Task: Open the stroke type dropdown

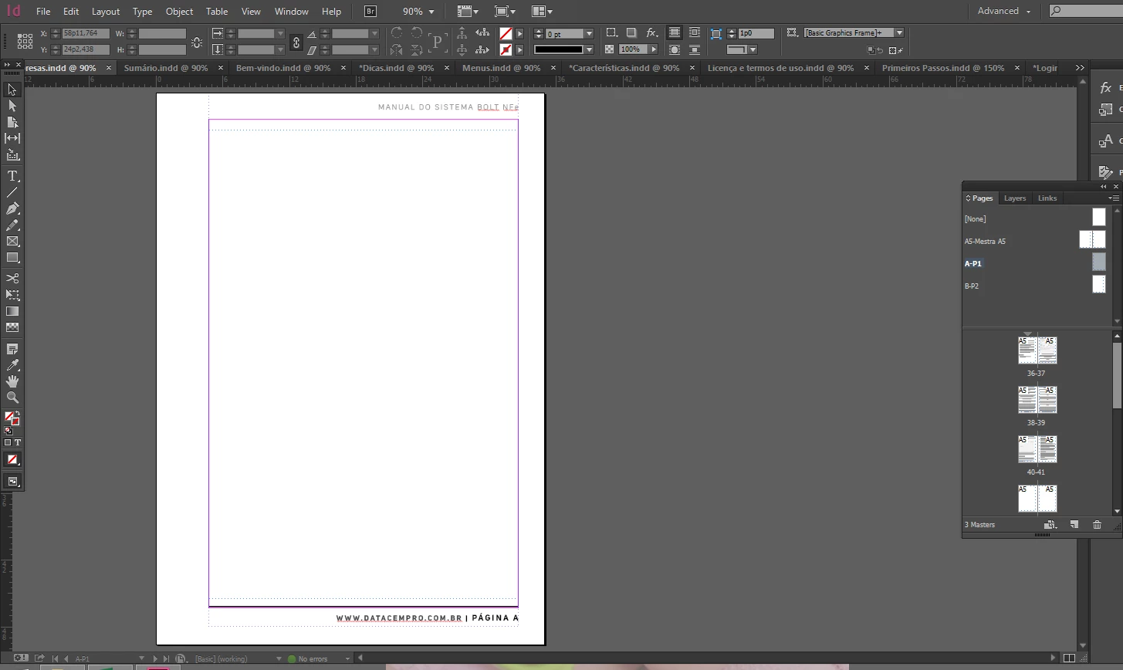Action: pos(589,49)
